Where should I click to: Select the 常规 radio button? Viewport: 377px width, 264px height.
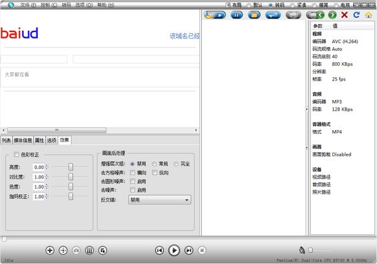click(x=155, y=163)
